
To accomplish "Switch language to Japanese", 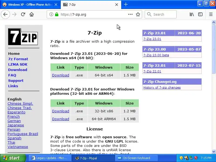I will pos(16,125).
